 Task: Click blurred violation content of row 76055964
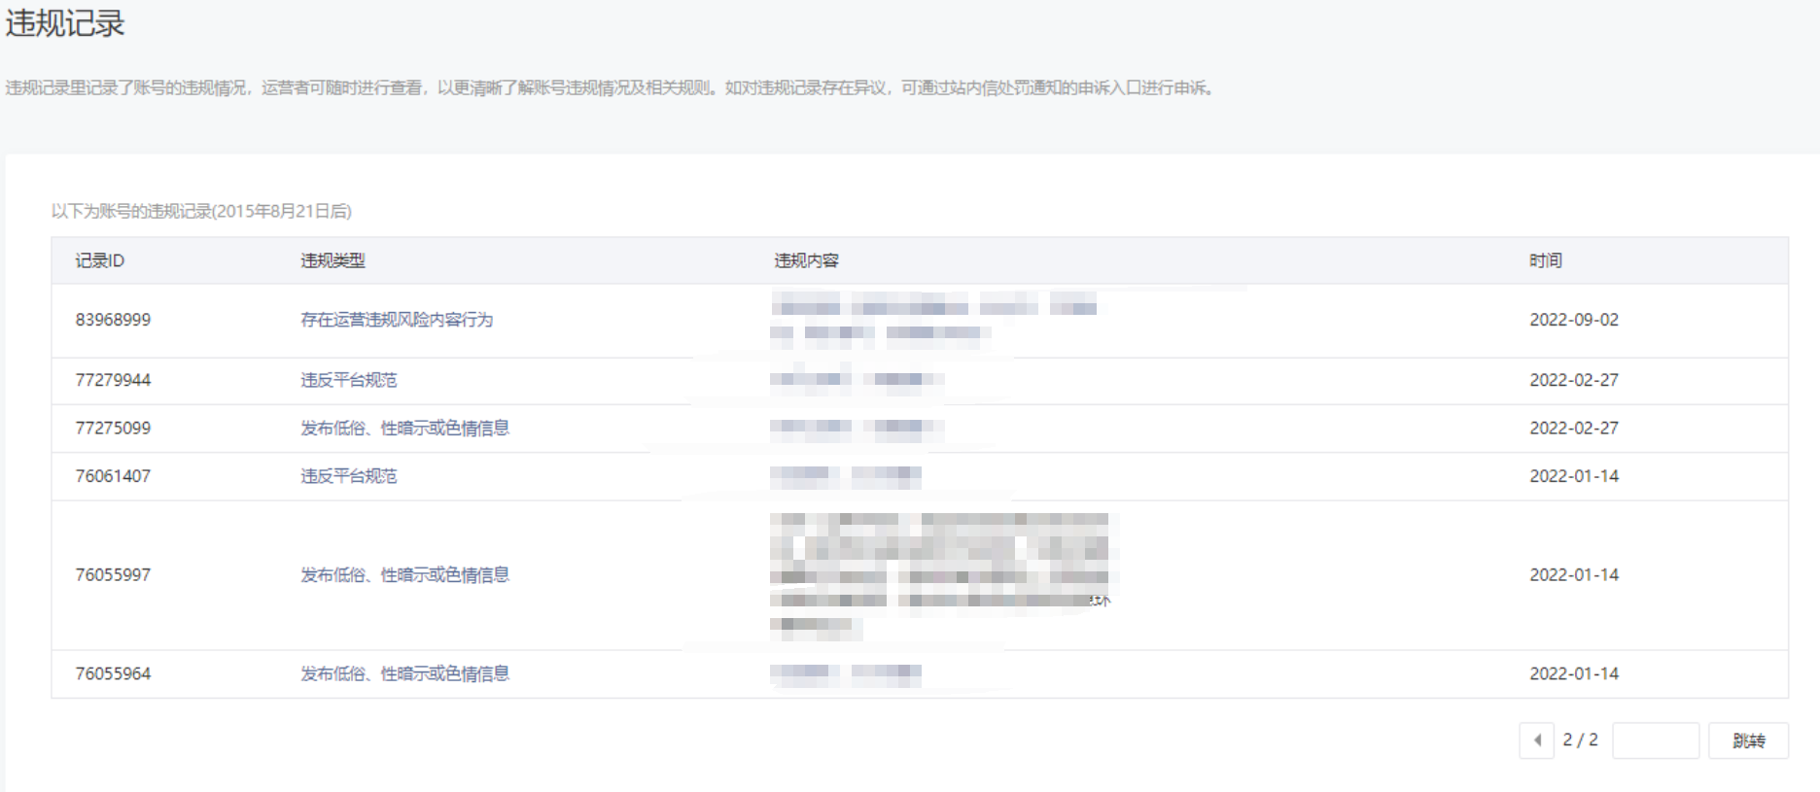[846, 673]
